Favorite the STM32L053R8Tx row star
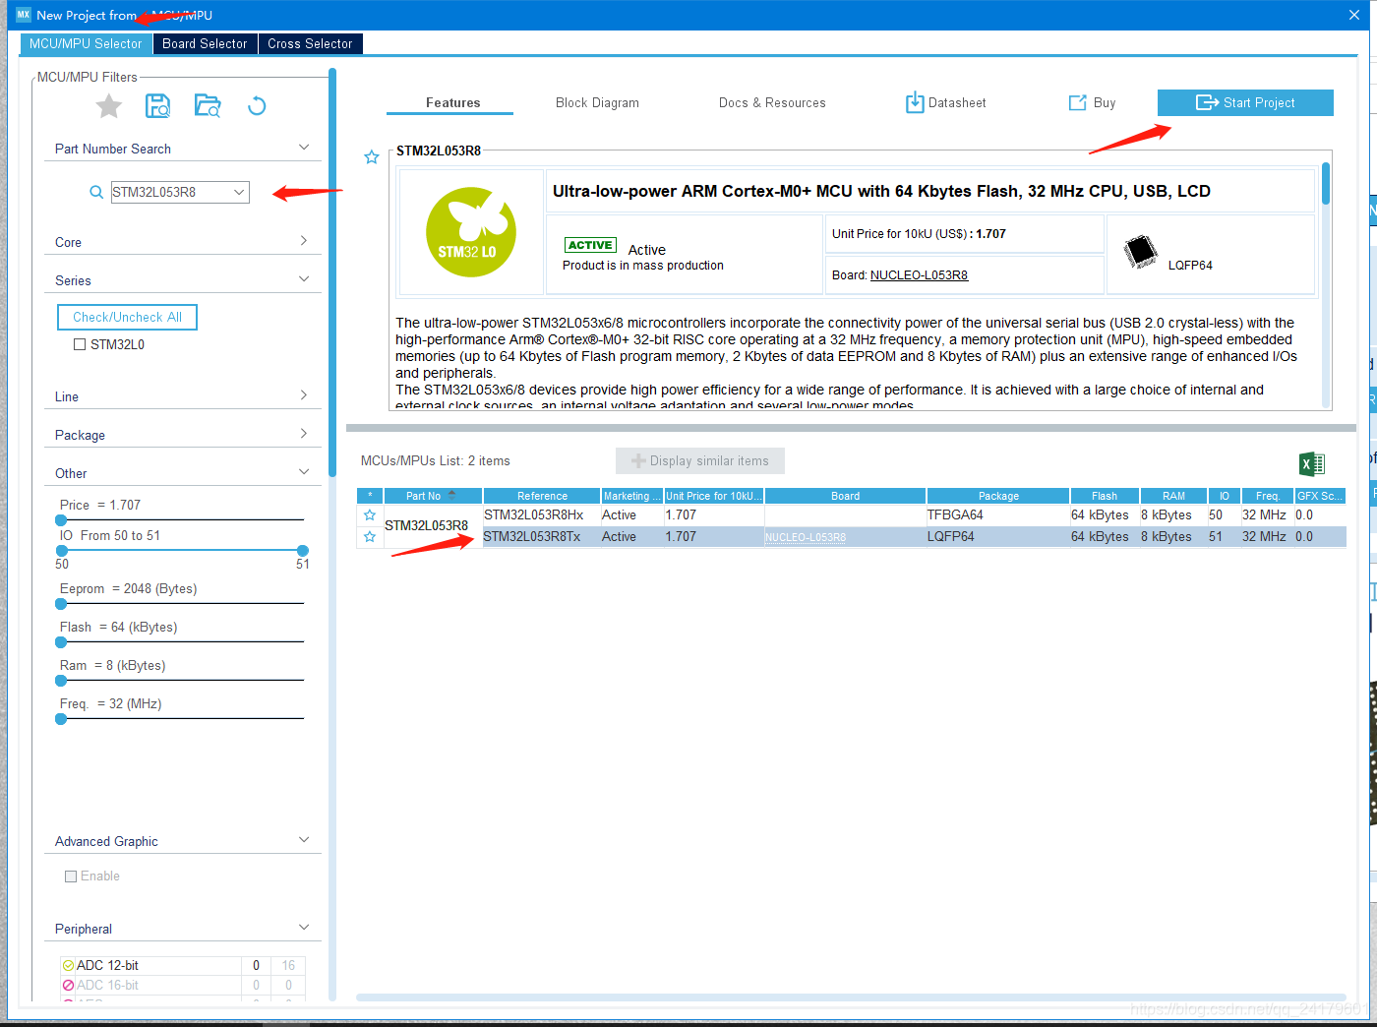Screen dimensions: 1377x1027 click(x=370, y=537)
